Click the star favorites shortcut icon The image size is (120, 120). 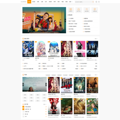tap(87, 9)
